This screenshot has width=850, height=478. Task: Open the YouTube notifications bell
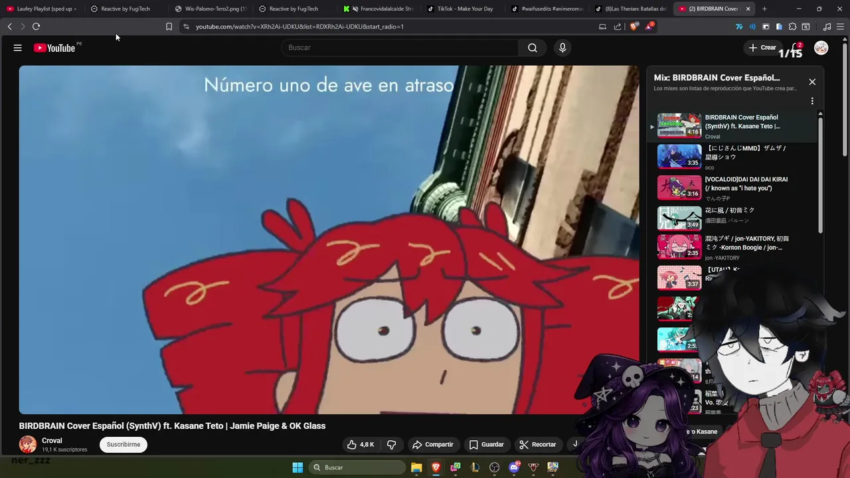coord(796,48)
